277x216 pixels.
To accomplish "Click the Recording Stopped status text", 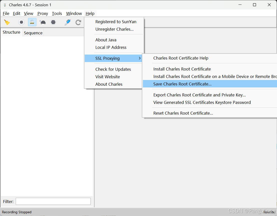I will tap(17, 212).
